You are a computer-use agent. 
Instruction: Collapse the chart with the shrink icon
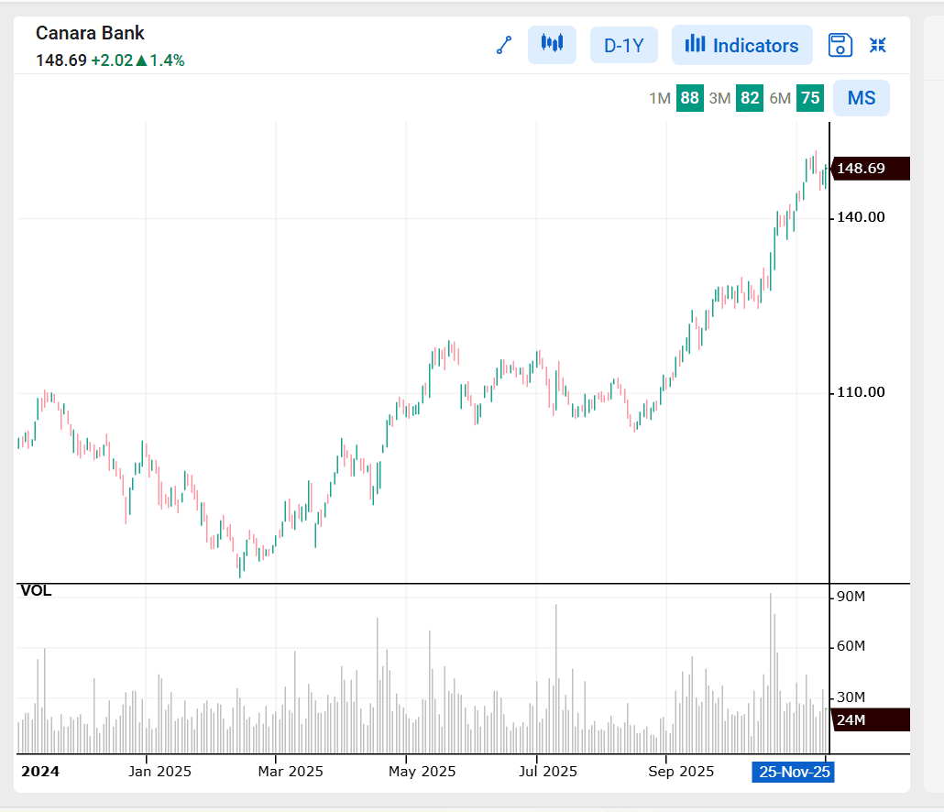pyautogui.click(x=878, y=45)
